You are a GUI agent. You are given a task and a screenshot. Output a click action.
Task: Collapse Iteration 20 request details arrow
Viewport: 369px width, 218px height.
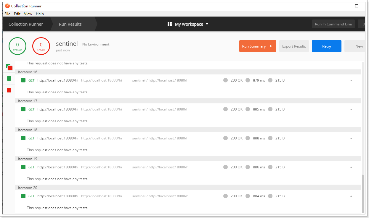(351, 196)
